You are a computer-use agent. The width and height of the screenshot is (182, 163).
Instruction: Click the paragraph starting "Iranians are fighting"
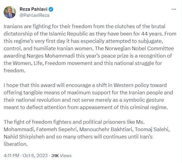90,48
